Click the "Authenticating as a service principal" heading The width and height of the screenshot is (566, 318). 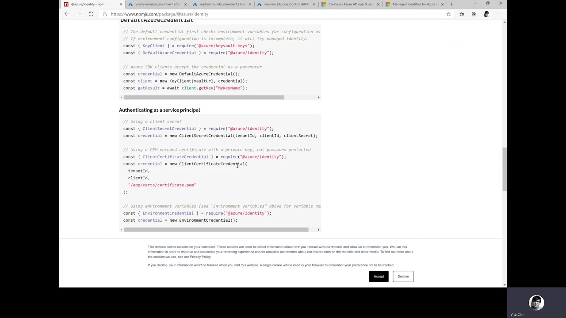160,110
